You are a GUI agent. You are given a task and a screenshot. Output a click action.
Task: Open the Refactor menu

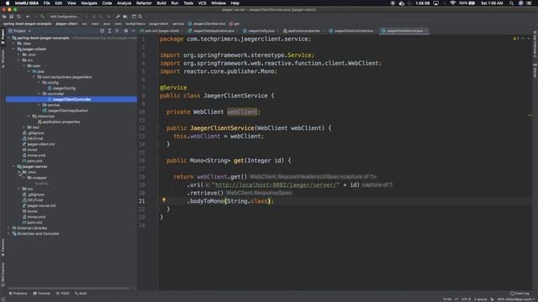[x=144, y=3]
